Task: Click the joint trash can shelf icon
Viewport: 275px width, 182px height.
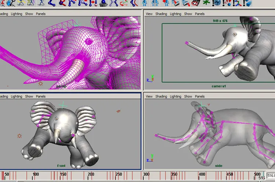Action: click(103, 3)
